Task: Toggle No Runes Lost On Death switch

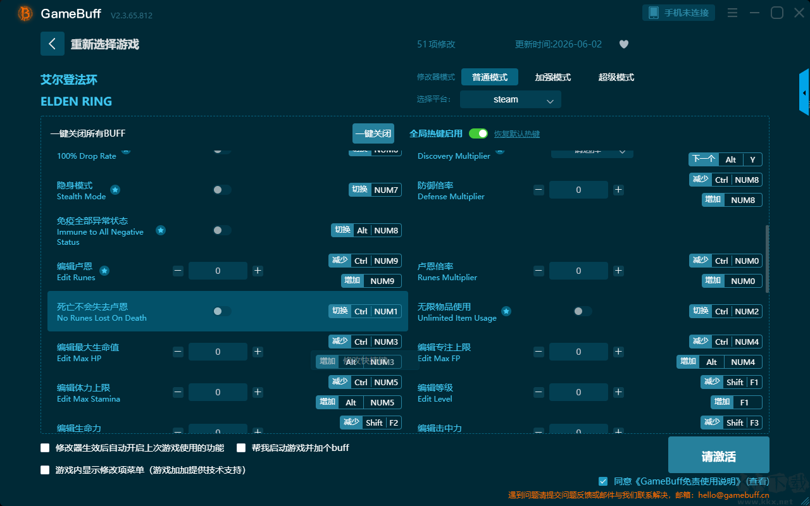Action: (x=222, y=311)
